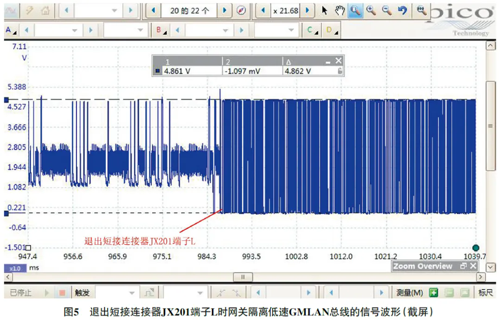Select the window zoom magnifier tool
The height and width of the screenshot is (320, 501).
(355, 11)
